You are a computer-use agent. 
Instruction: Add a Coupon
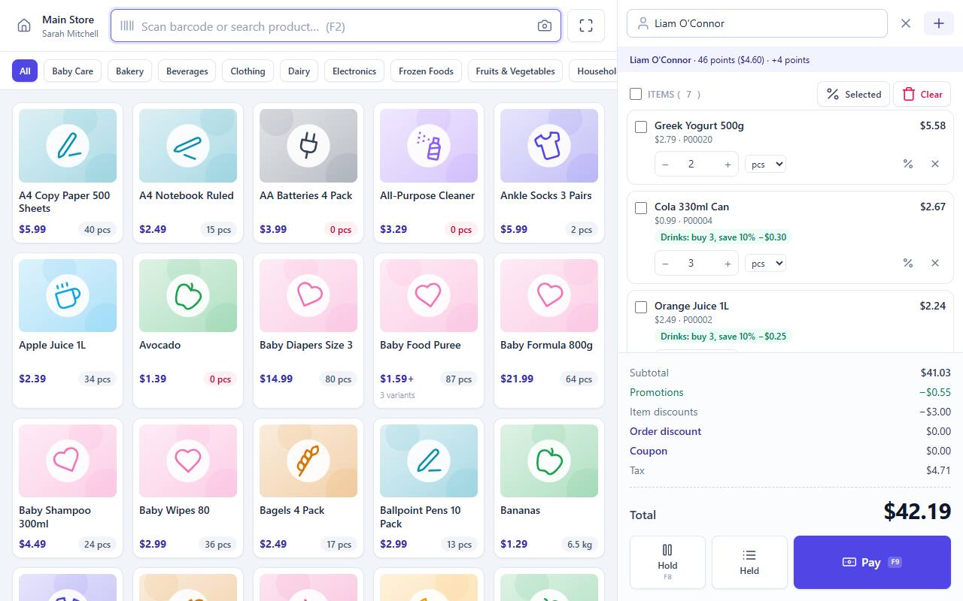click(x=649, y=451)
